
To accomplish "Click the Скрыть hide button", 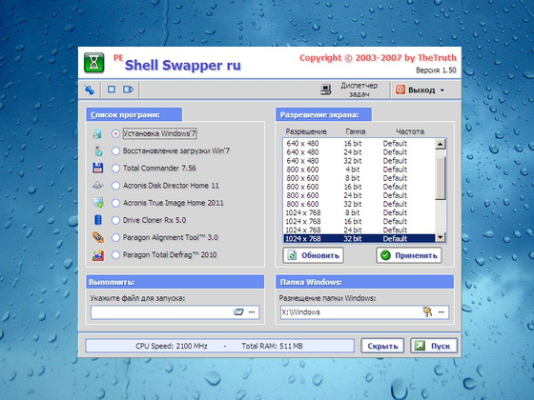I will [x=382, y=346].
